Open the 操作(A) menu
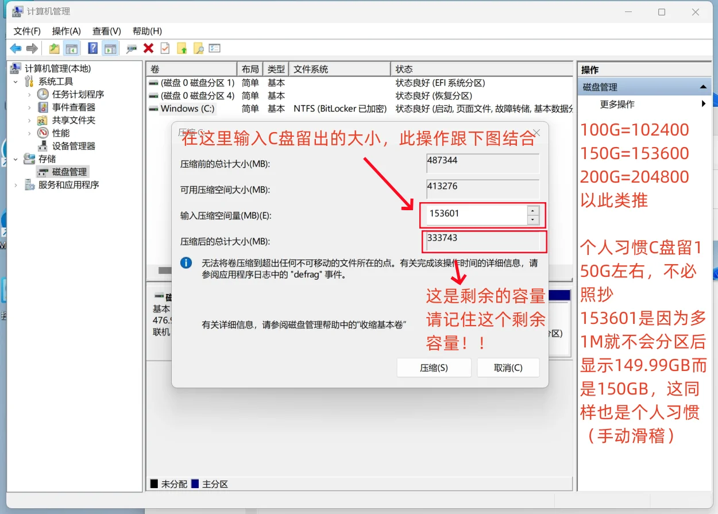 (66, 31)
